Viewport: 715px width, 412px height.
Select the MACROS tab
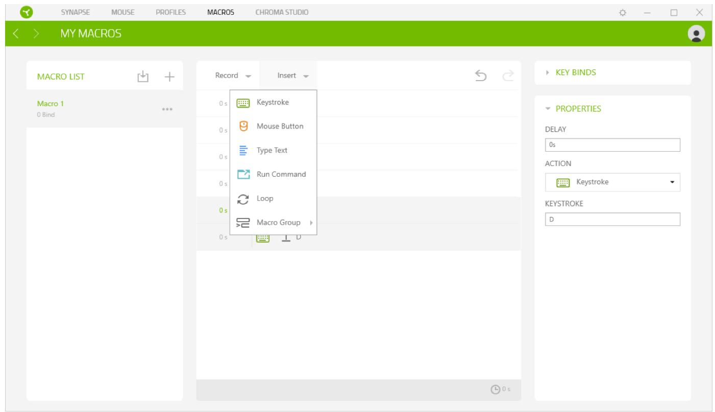221,12
